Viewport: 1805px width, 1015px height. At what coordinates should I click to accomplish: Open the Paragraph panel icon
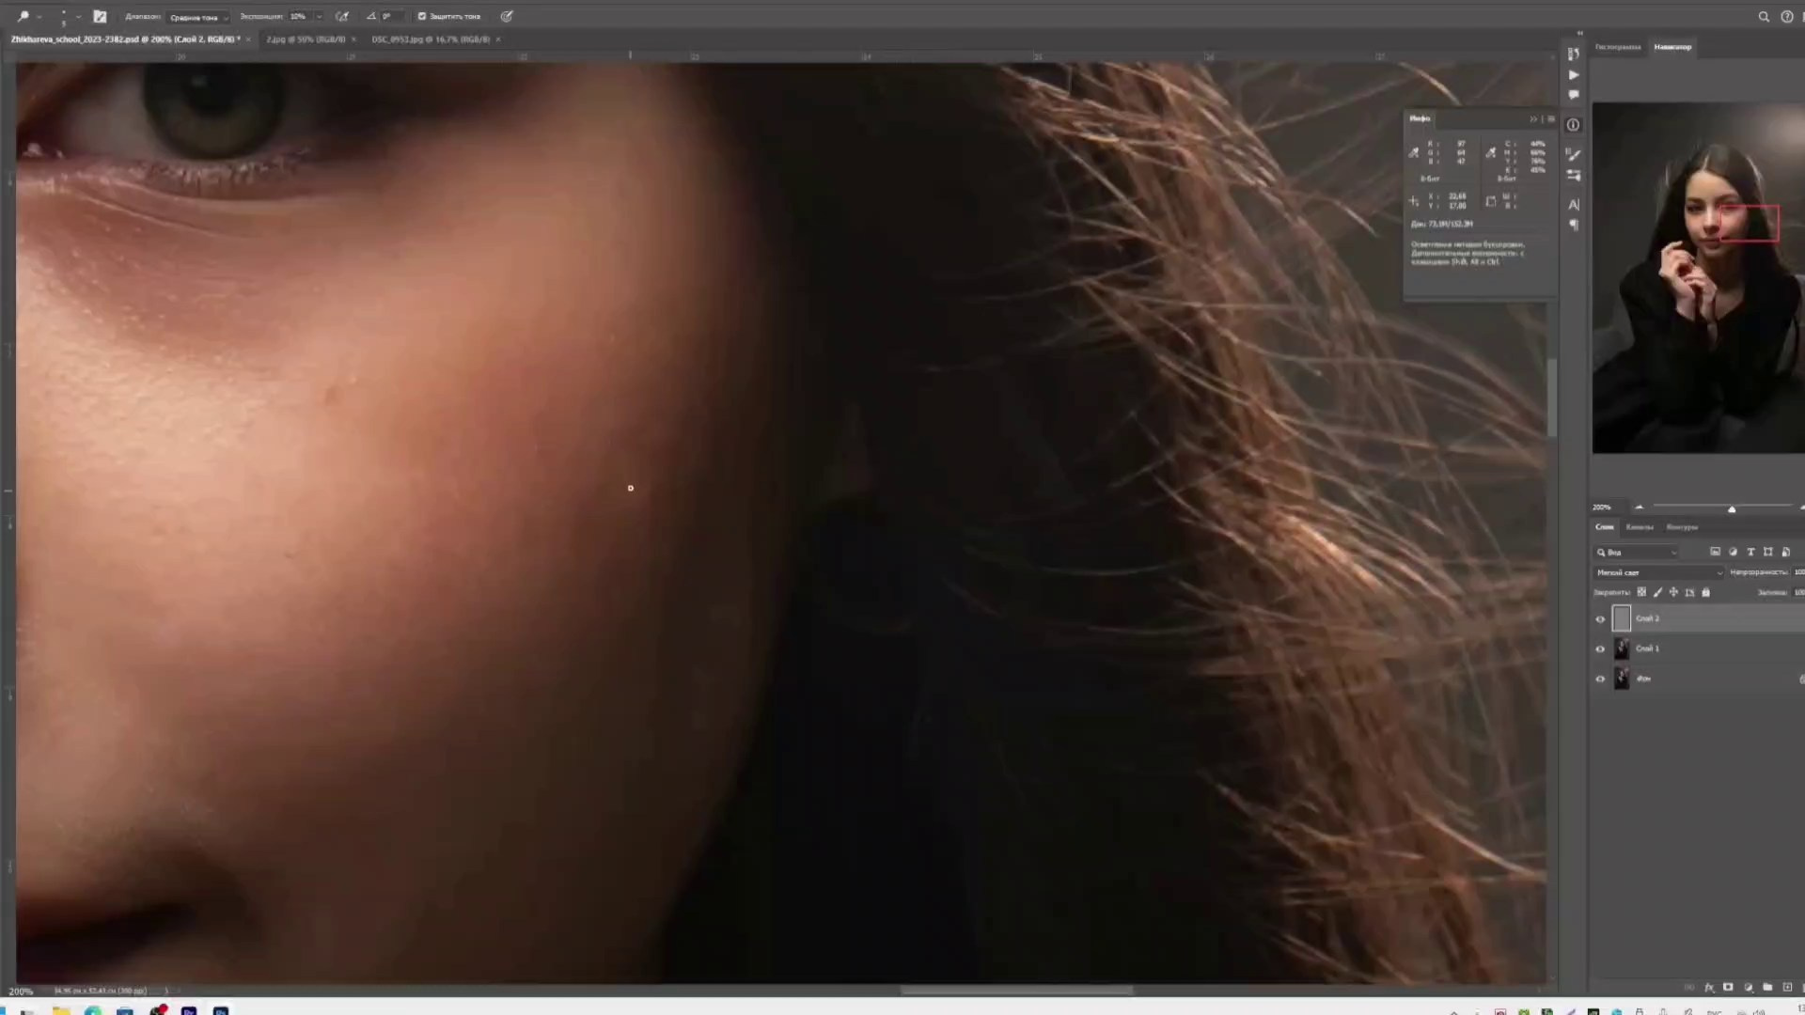[1573, 225]
